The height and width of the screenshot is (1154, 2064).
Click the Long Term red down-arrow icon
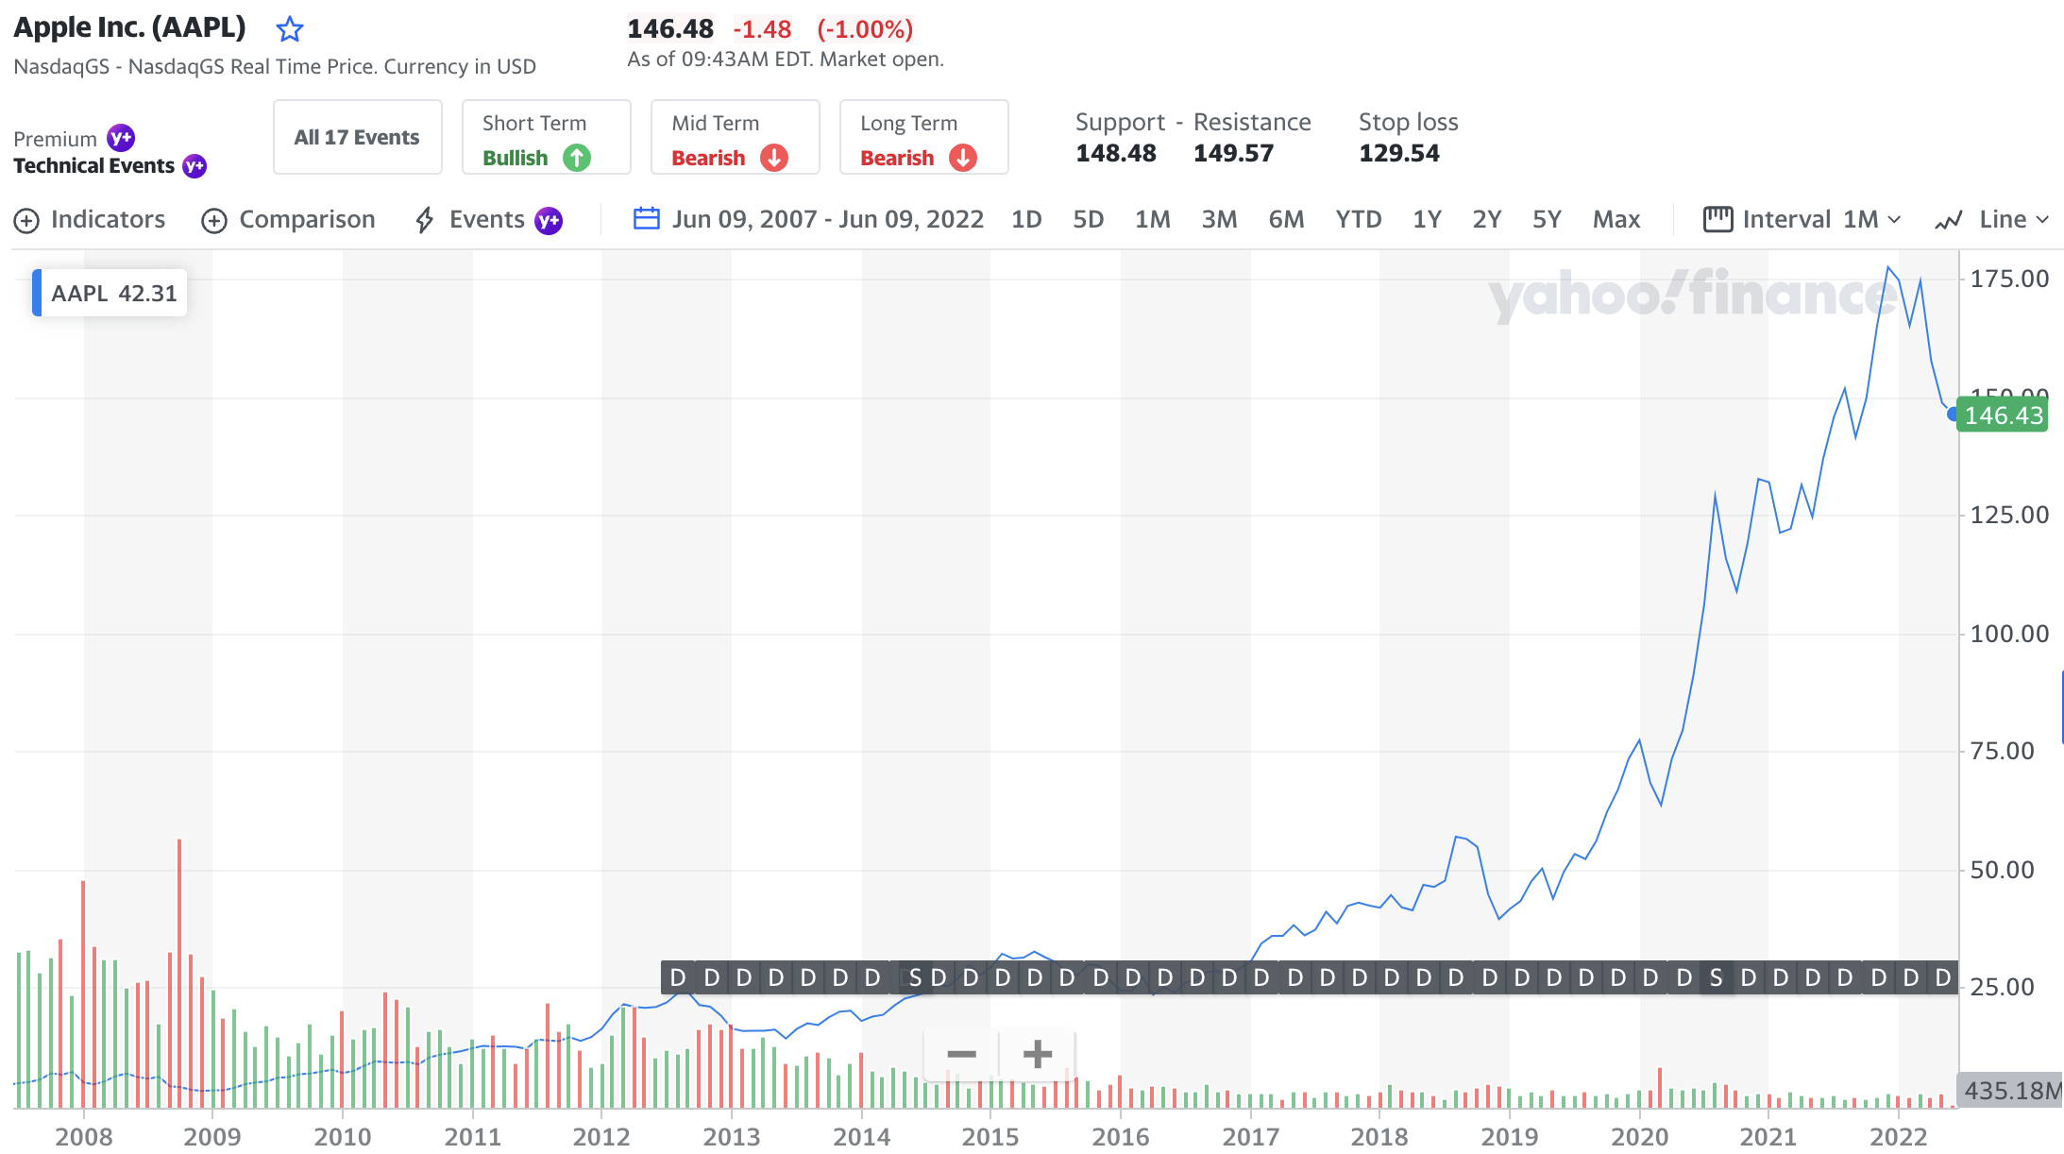[x=963, y=158]
